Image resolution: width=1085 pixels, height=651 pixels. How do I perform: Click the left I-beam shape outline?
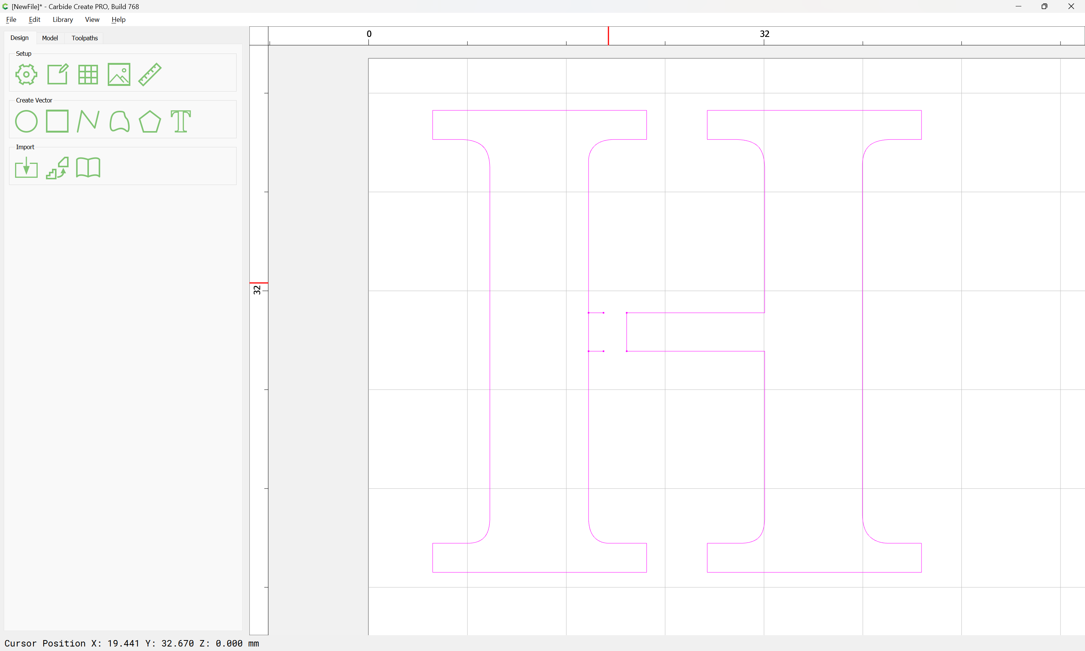(x=490, y=341)
